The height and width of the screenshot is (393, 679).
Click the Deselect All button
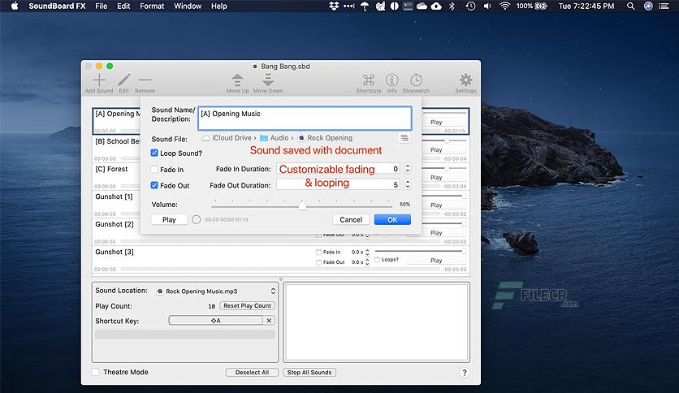click(252, 372)
